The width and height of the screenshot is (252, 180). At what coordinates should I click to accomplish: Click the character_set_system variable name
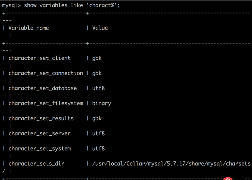click(39, 149)
